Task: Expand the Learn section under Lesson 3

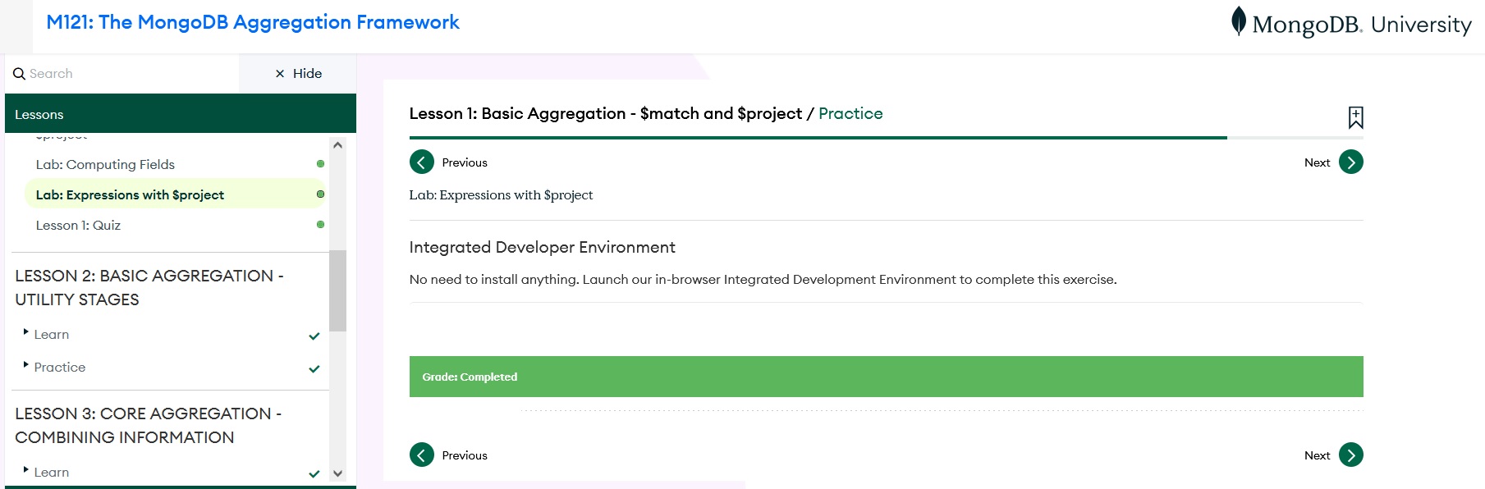Action: [51, 473]
